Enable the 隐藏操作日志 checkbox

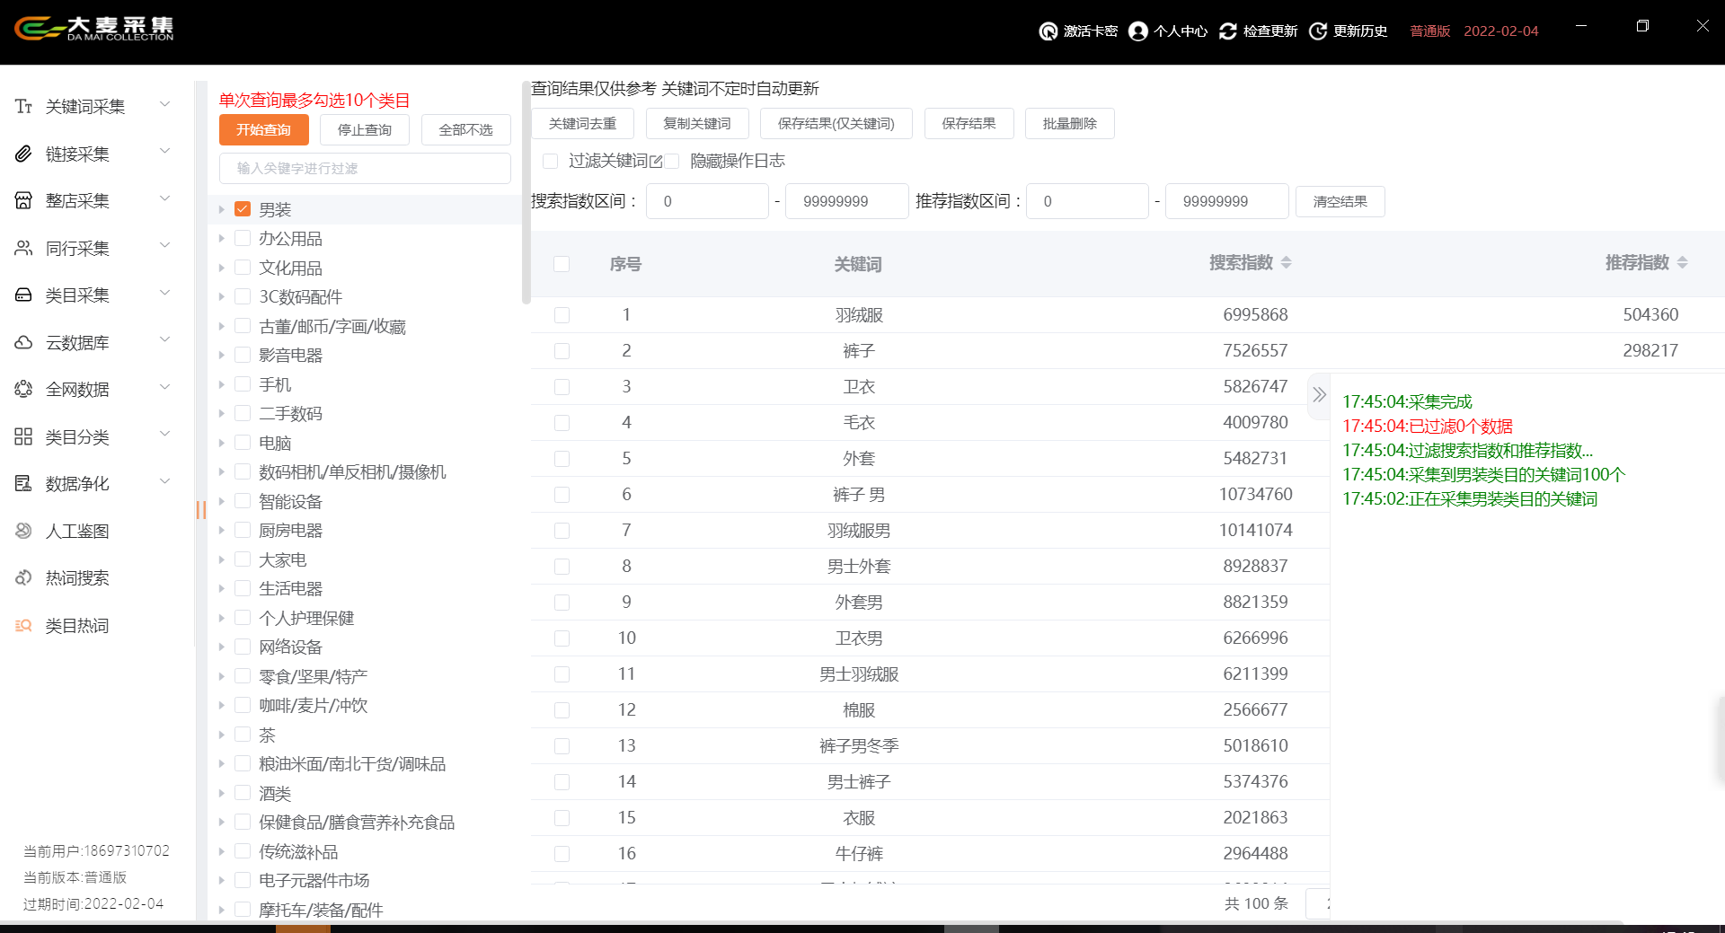673,161
